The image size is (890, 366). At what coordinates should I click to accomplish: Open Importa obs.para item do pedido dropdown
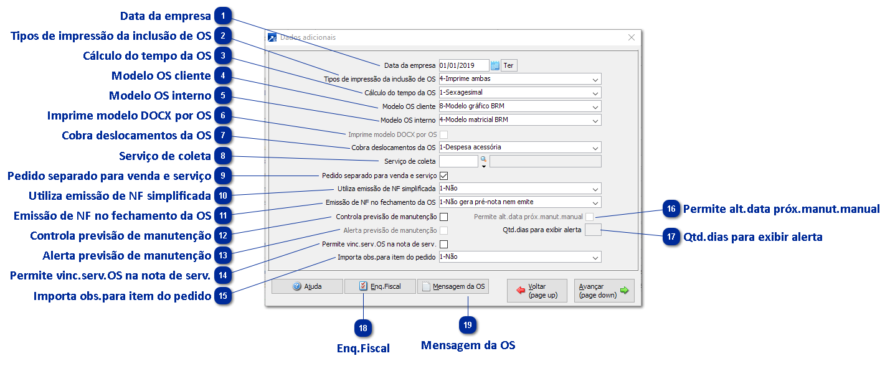(520, 257)
